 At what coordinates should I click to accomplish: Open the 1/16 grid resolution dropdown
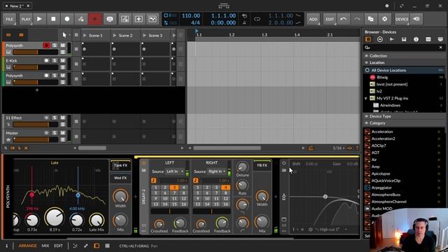(x=339, y=148)
